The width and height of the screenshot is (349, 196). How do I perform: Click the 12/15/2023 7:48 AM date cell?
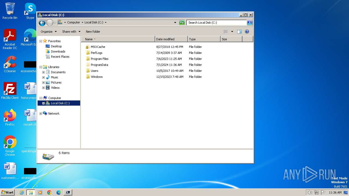(170, 77)
